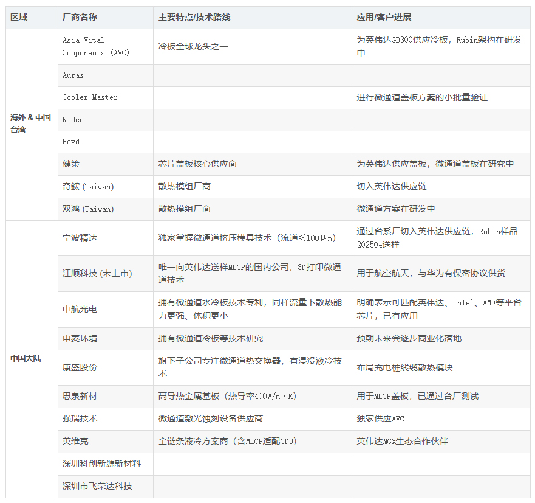
Task: Select the Auras vendor cell
Action: 73,75
